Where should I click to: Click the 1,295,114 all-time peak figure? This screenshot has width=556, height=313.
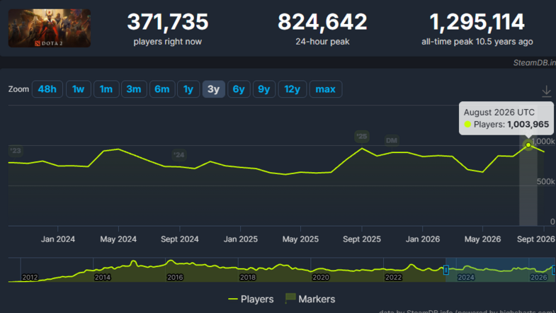click(477, 22)
